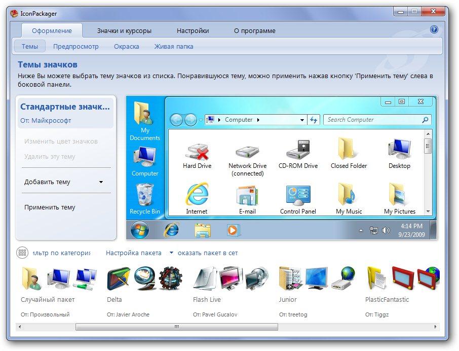Open the Предпросмотр sub-tab
The width and height of the screenshot is (459, 351).
[76, 46]
